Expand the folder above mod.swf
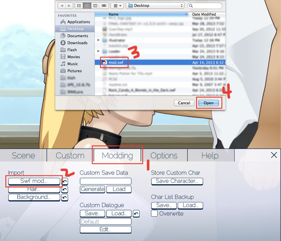The width and height of the screenshot is (281, 241). 98,51
